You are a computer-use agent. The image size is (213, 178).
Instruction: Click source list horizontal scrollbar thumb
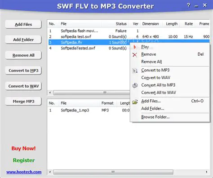(x=92, y=93)
